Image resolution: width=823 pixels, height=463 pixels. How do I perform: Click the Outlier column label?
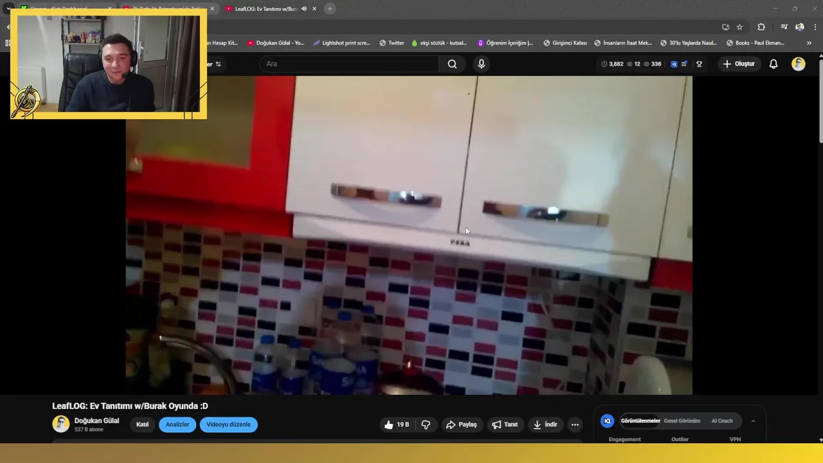point(680,439)
